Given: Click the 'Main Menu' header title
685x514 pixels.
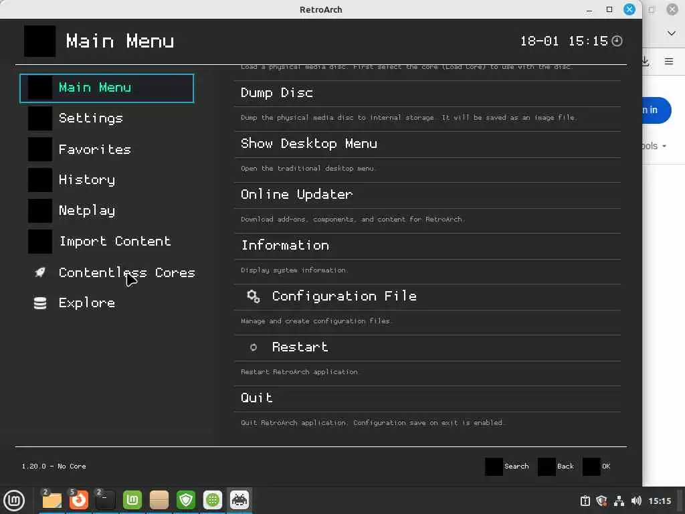Looking at the screenshot, I should point(120,41).
